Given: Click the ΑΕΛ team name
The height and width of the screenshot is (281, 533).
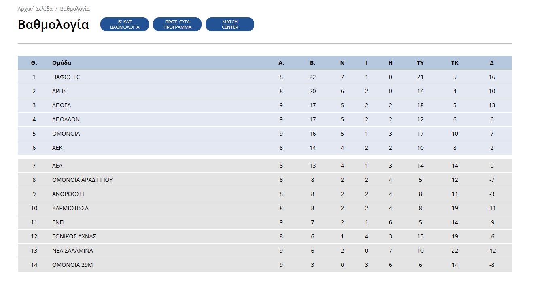Looking at the screenshot, I should [57, 166].
